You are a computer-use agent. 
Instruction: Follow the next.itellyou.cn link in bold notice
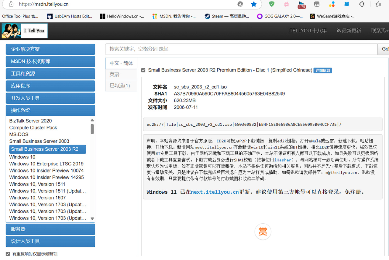(215, 192)
